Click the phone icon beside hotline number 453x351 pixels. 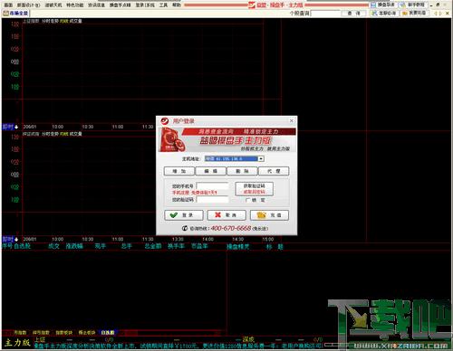point(185,228)
